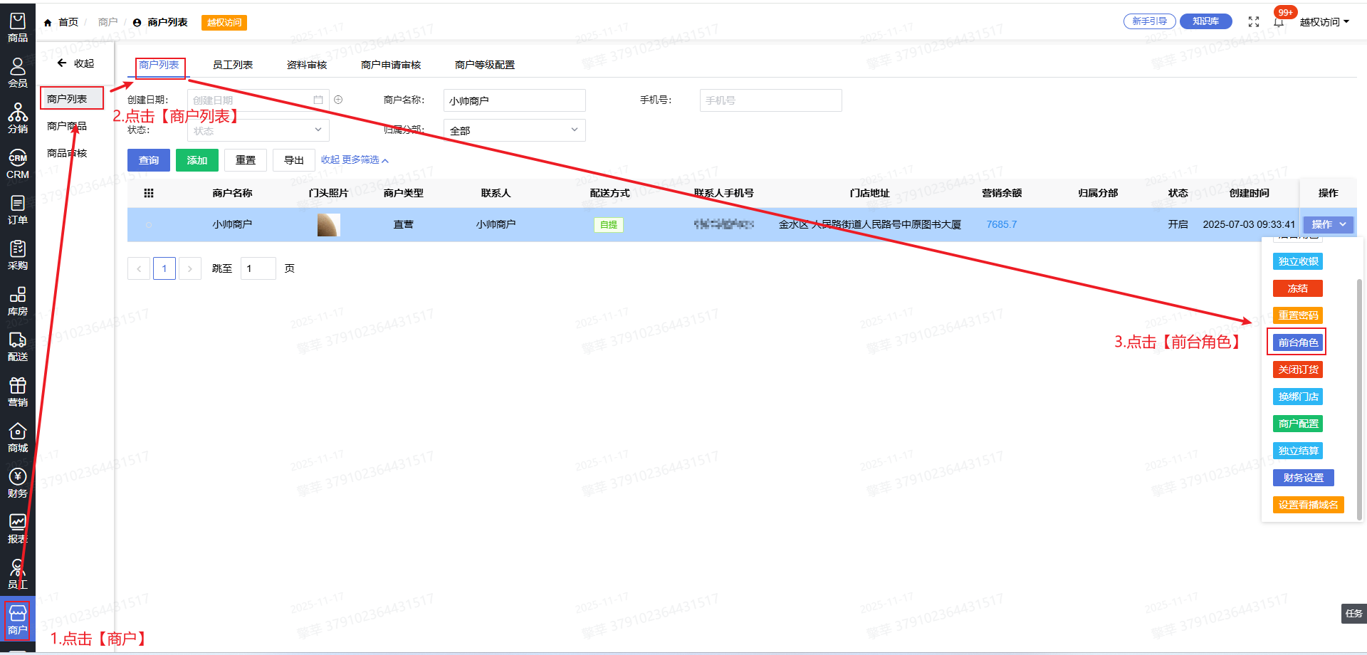1367x655 pixels.
Task: Open the 财务 finance module icon
Action: click(17, 483)
